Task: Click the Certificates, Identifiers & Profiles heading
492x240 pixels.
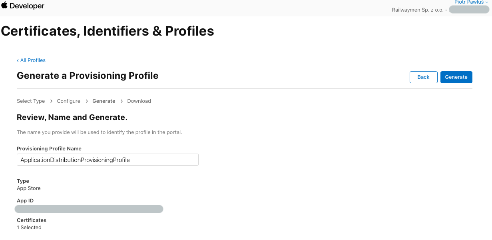Action: tap(108, 31)
